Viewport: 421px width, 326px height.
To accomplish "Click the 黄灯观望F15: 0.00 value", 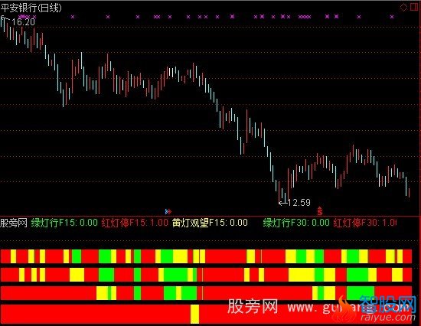I will click(210, 223).
